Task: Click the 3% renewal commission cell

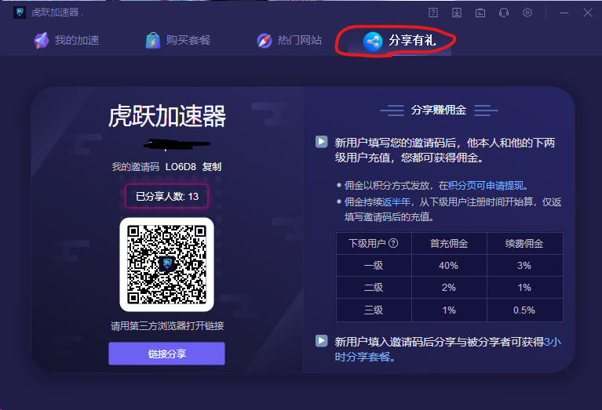Action: click(x=524, y=266)
